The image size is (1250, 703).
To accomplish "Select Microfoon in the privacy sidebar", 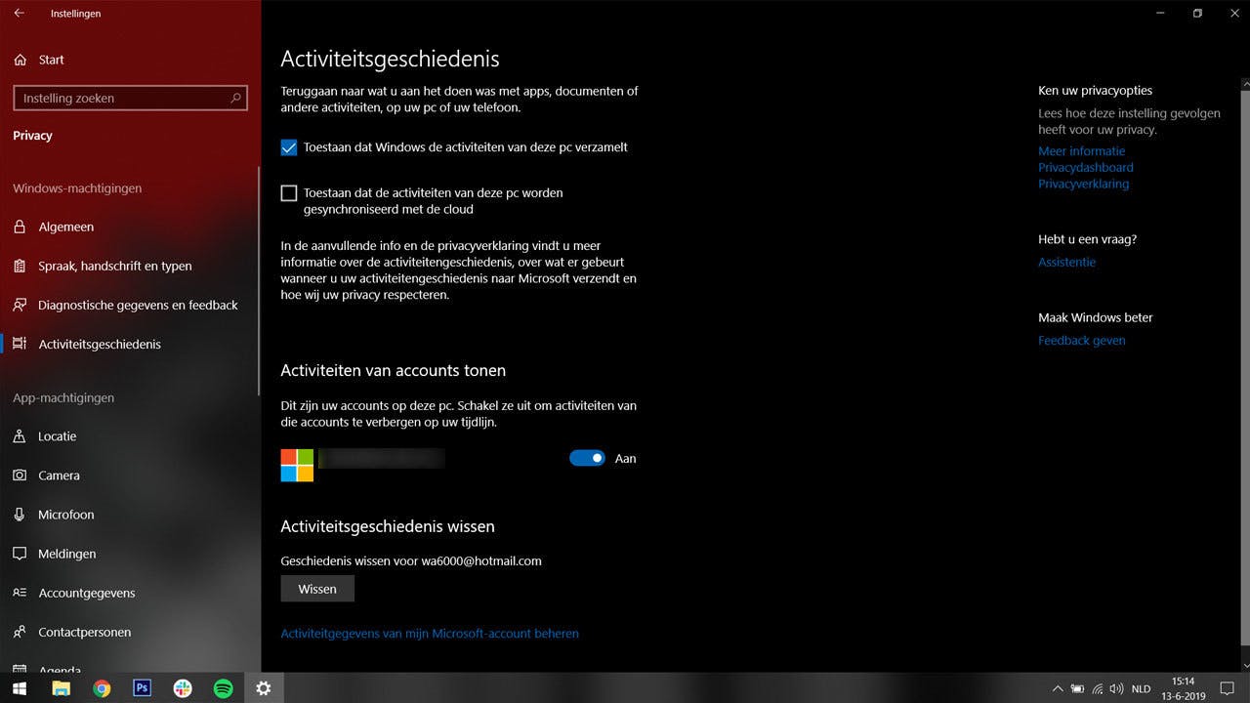I will 63,515.
